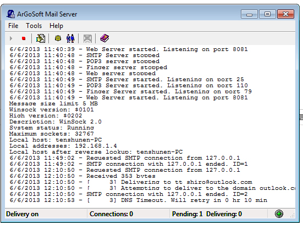Click the 'SMTP Server stopped' log line
This screenshot has width=303, height=225.
click(x=85, y=55)
